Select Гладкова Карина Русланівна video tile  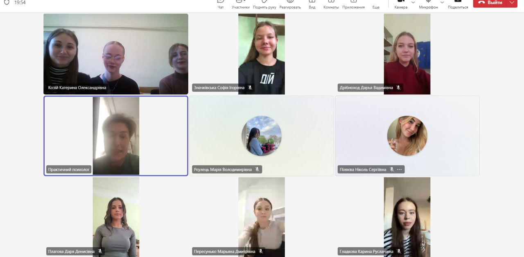[x=407, y=217]
